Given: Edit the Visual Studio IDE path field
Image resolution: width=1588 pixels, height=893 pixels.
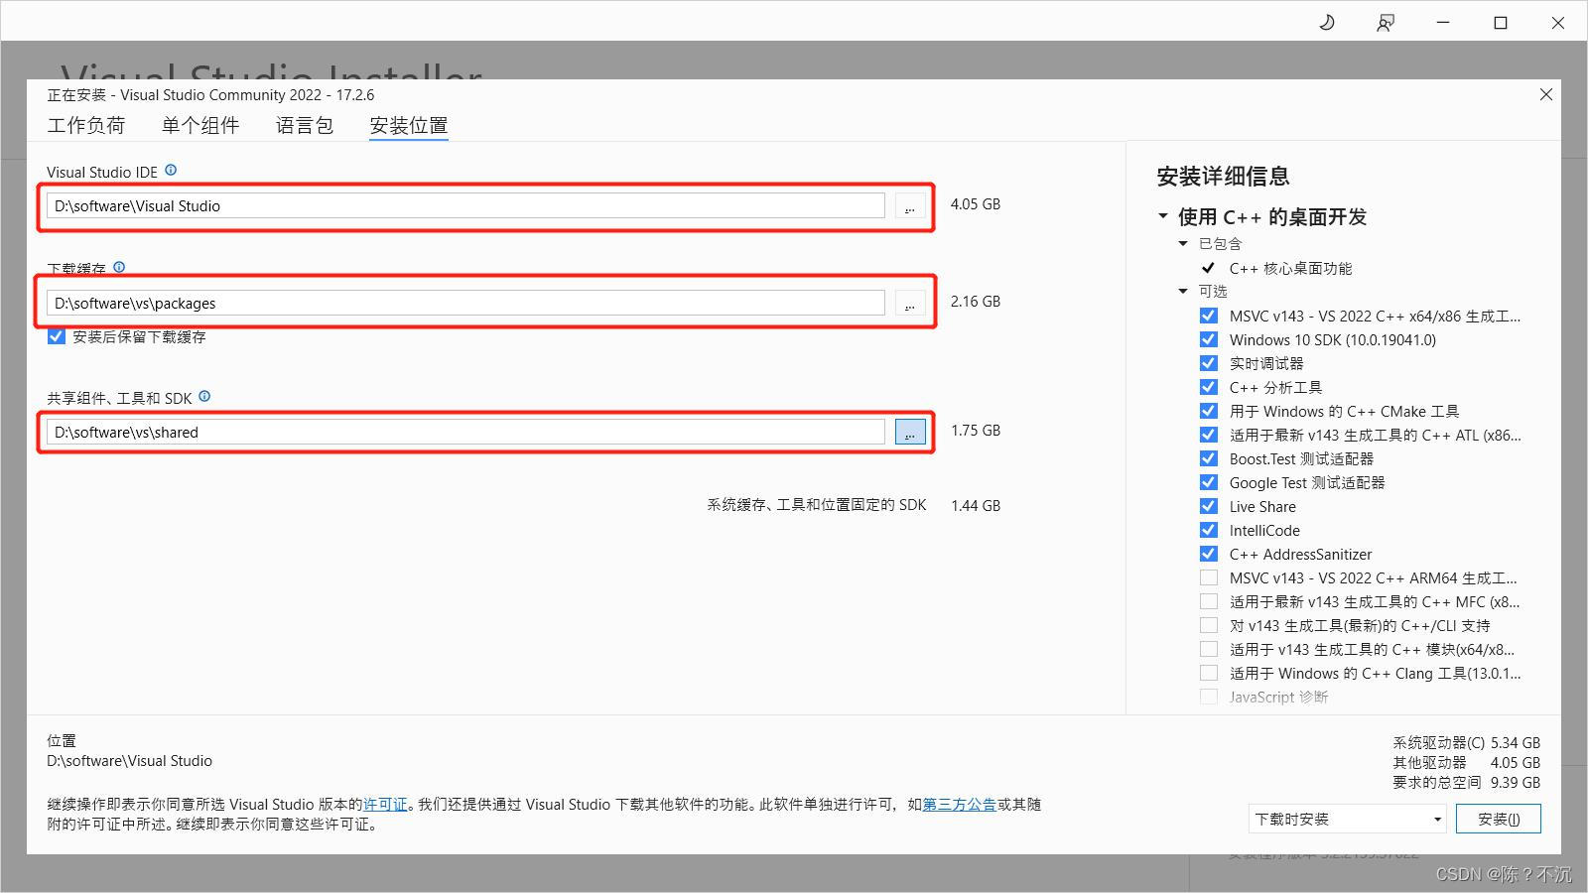Looking at the screenshot, I should [465, 206].
